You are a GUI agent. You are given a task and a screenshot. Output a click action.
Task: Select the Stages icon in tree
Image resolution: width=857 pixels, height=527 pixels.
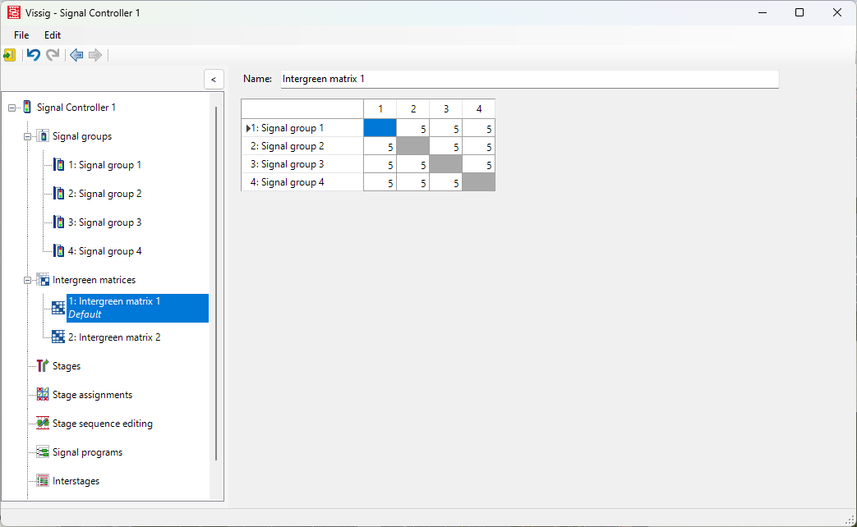pos(43,366)
